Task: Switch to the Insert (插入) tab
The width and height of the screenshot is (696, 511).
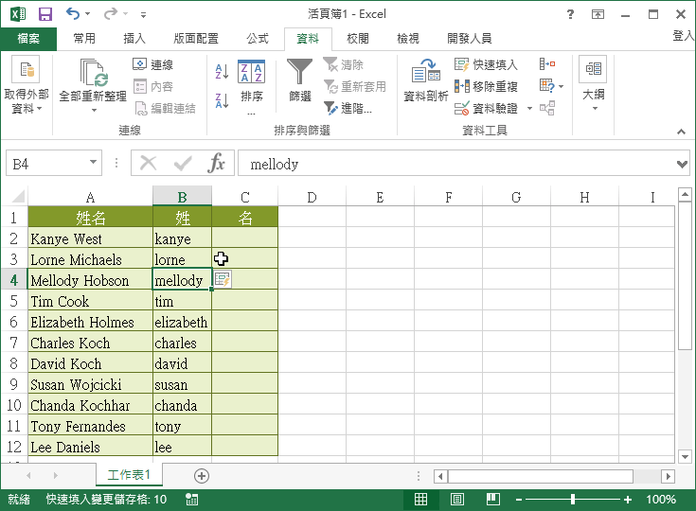Action: 134,39
